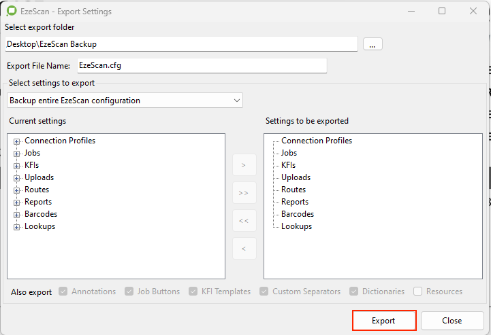Expand the KFIs tree node
The image size is (491, 335).
tap(17, 166)
